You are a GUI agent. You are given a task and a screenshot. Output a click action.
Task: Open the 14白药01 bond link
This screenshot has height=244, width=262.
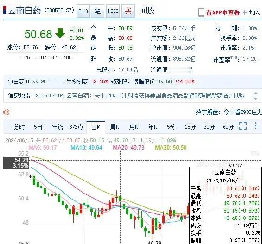click(x=19, y=81)
